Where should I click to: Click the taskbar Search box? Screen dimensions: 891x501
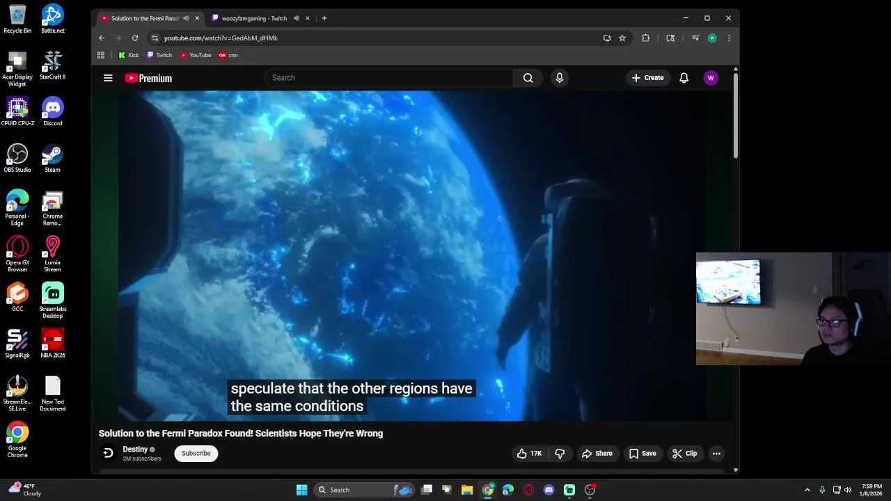[365, 490]
